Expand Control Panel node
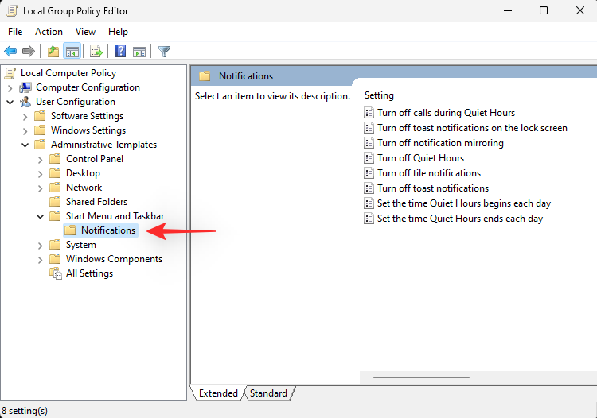Screen dimensions: 597x418 click(40, 160)
